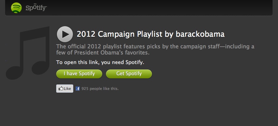Click the "925" like count number
This screenshot has width=278, height=126.
coord(85,89)
